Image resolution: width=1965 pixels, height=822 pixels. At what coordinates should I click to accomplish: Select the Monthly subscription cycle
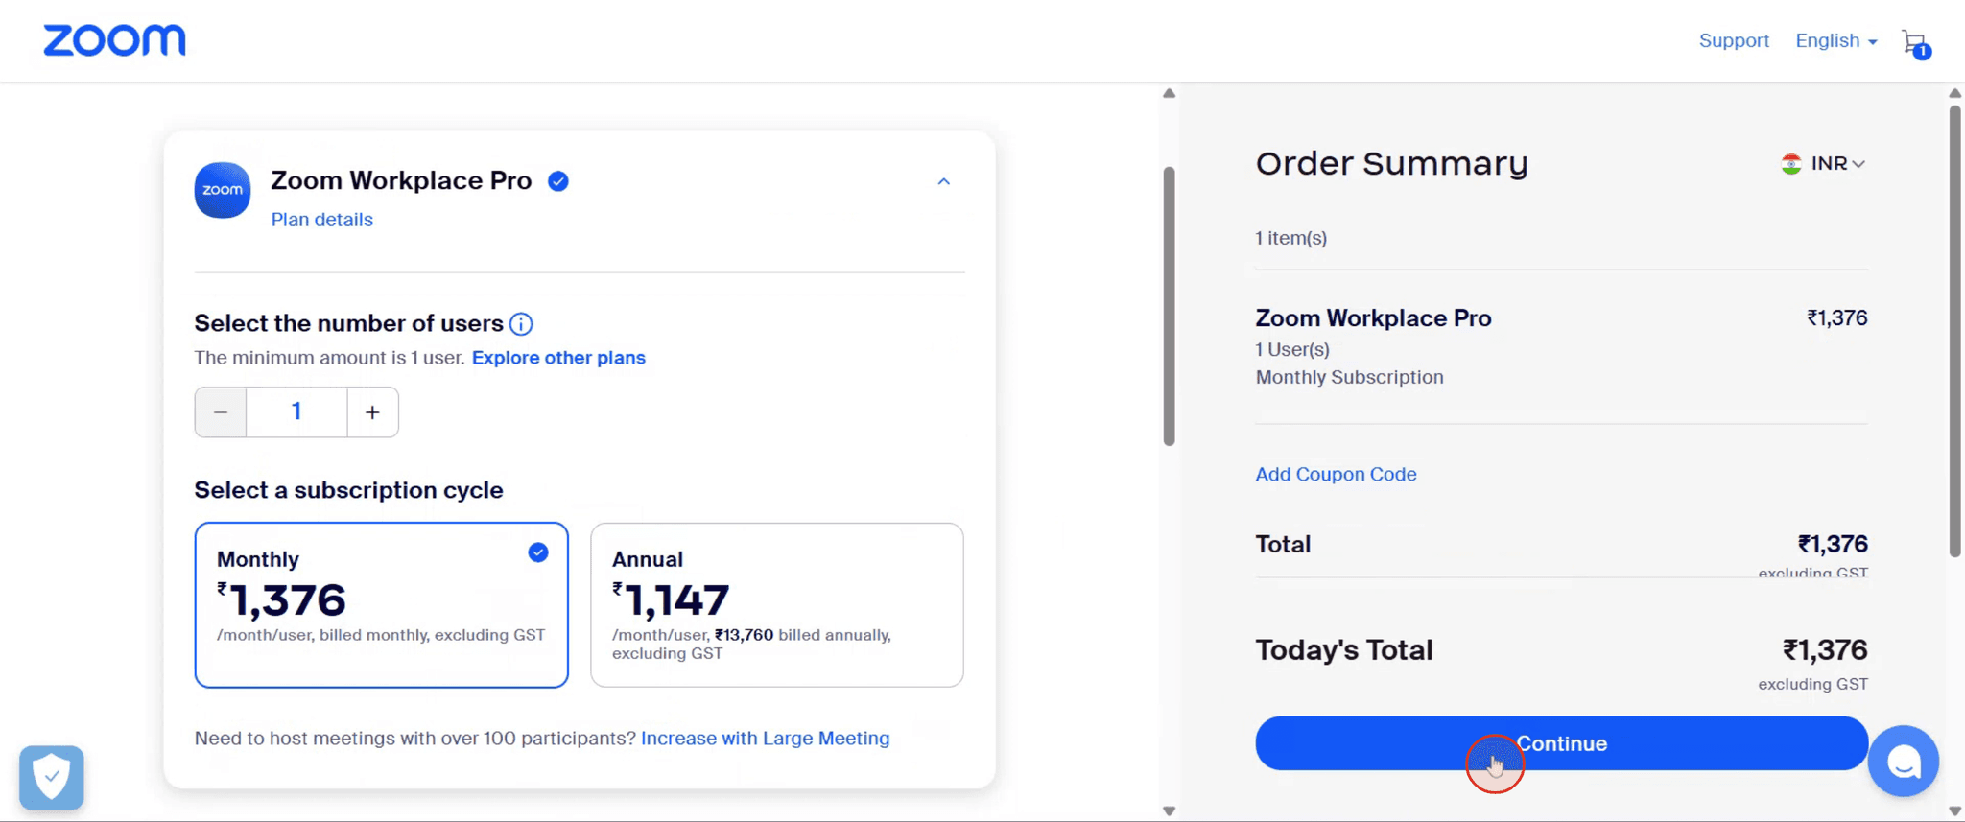coord(381,604)
